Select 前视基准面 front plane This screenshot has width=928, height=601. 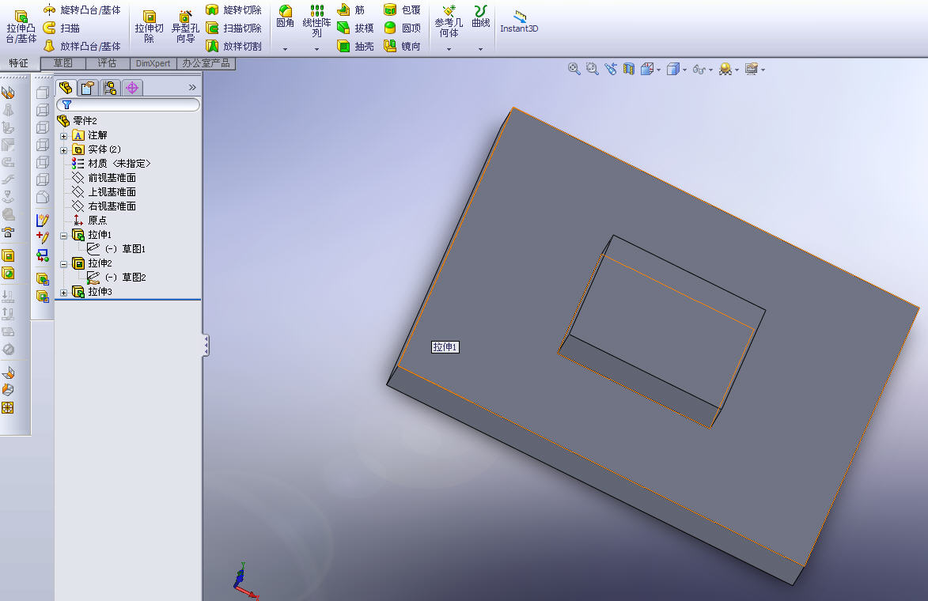(x=104, y=177)
